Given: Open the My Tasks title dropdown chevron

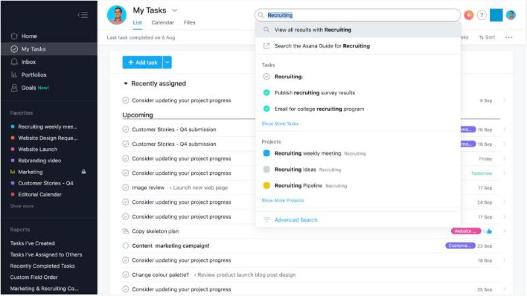Looking at the screenshot, I should [175, 11].
